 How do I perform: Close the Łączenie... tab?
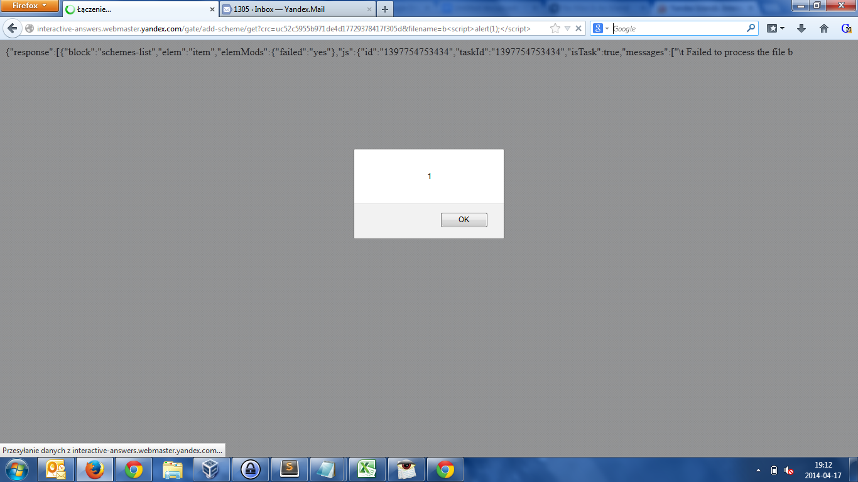click(x=212, y=9)
